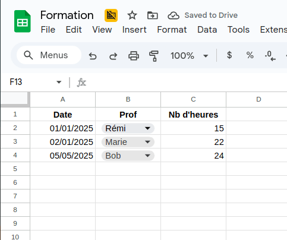Viewport: 287px width, 240px height.
Task: Undo the last action
Action: pyautogui.click(x=93, y=56)
